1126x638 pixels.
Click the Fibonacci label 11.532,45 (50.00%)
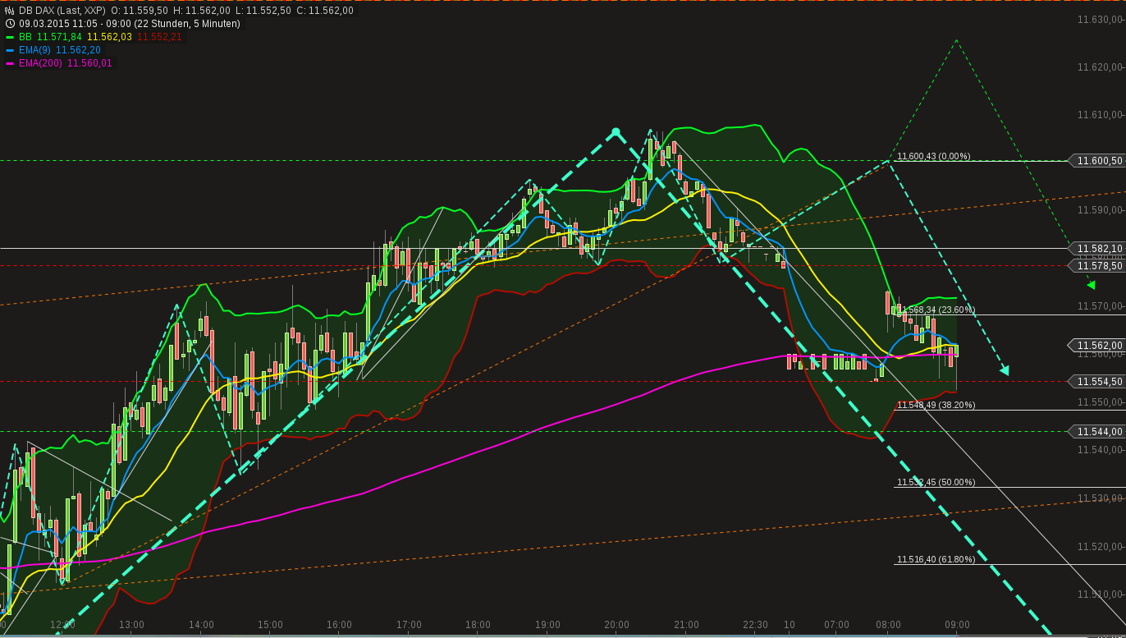click(x=936, y=482)
